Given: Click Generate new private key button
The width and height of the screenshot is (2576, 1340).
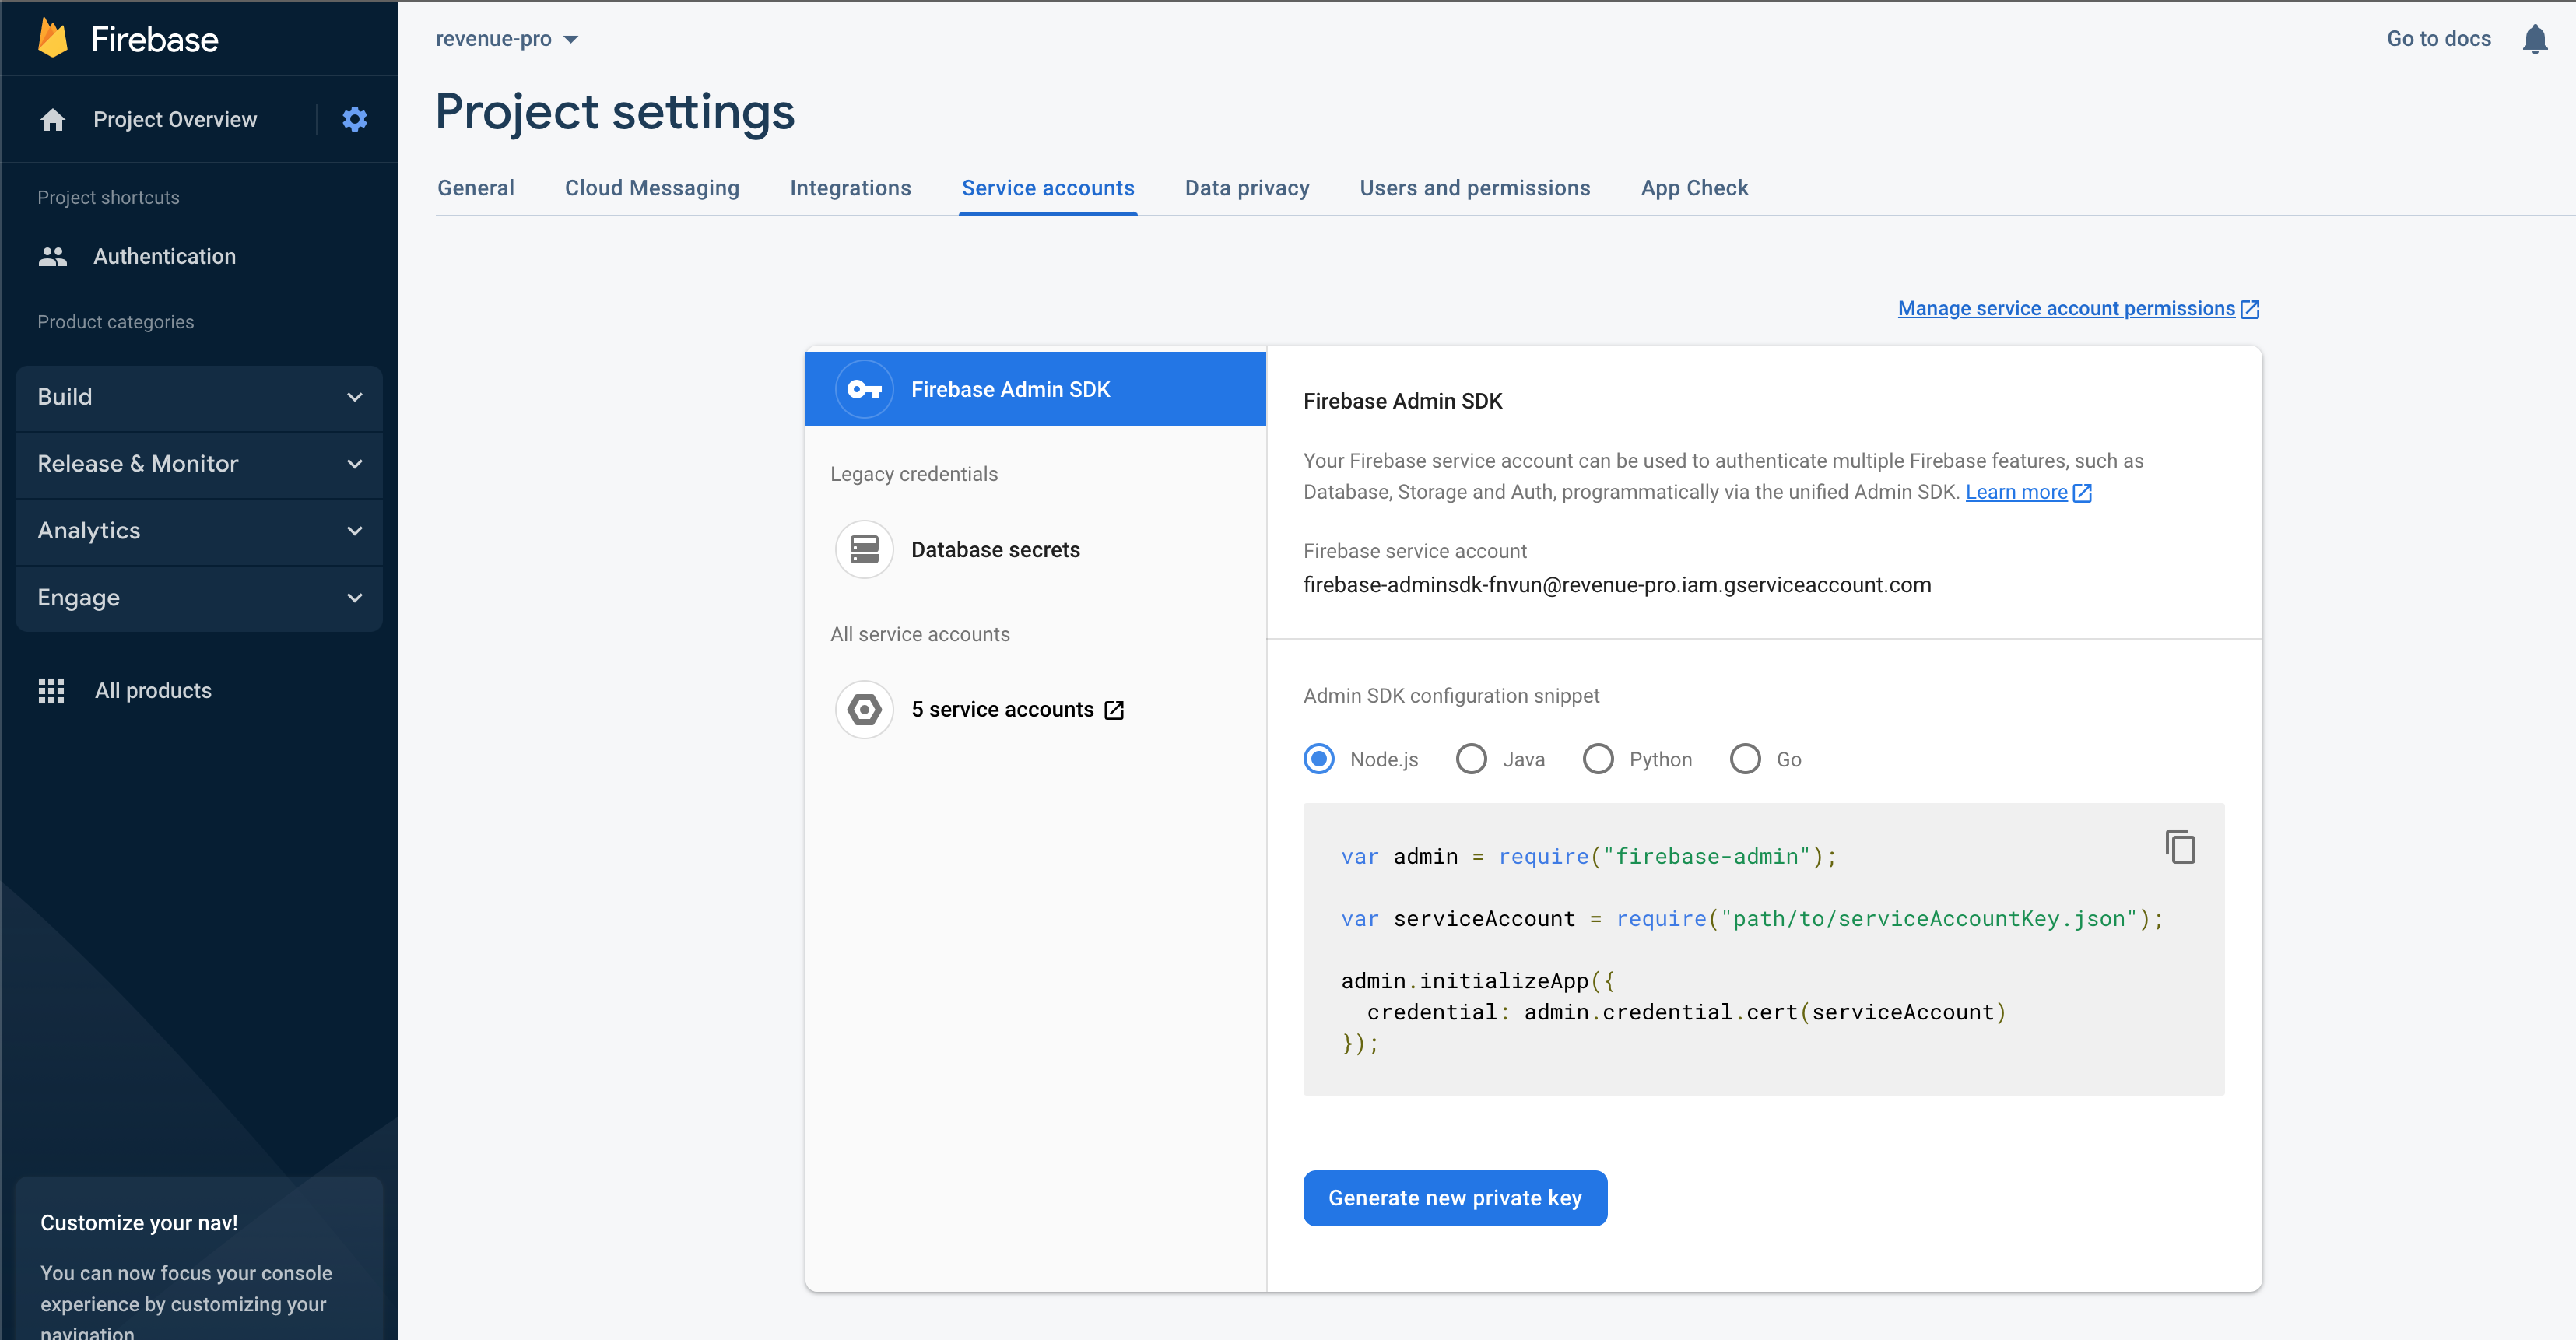Looking at the screenshot, I should pos(1455,1197).
